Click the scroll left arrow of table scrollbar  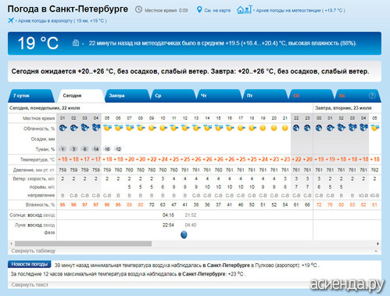pyautogui.click(x=11, y=244)
